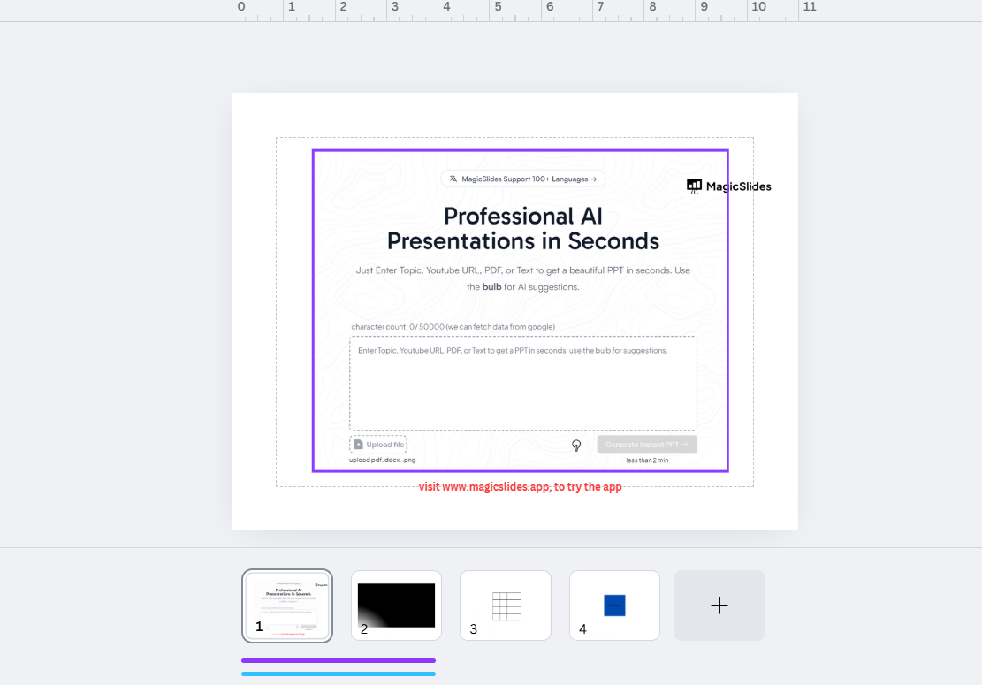
Task: Click the character count text line
Action: (453, 327)
